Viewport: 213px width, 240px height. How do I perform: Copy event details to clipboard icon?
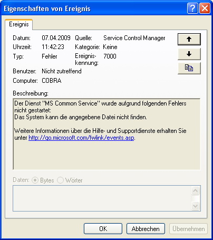click(x=189, y=68)
